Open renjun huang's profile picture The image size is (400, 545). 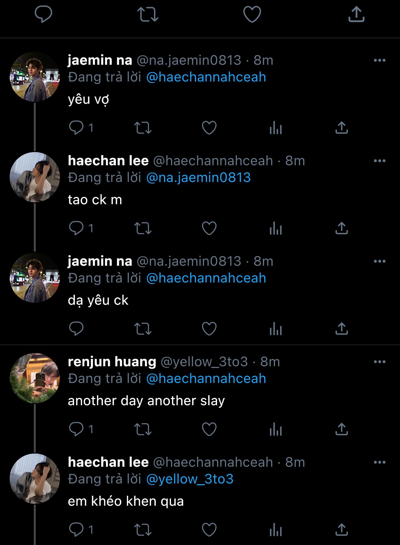(35, 378)
